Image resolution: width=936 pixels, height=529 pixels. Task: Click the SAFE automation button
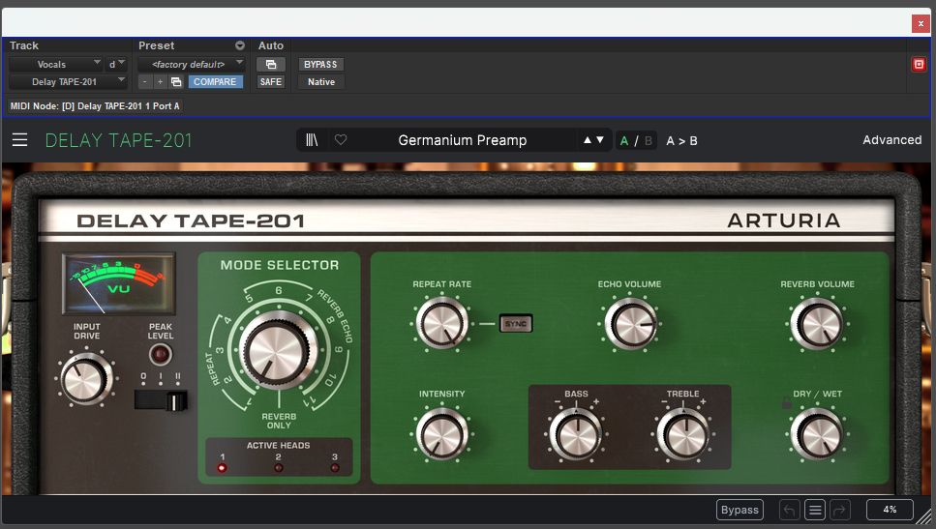pos(270,81)
